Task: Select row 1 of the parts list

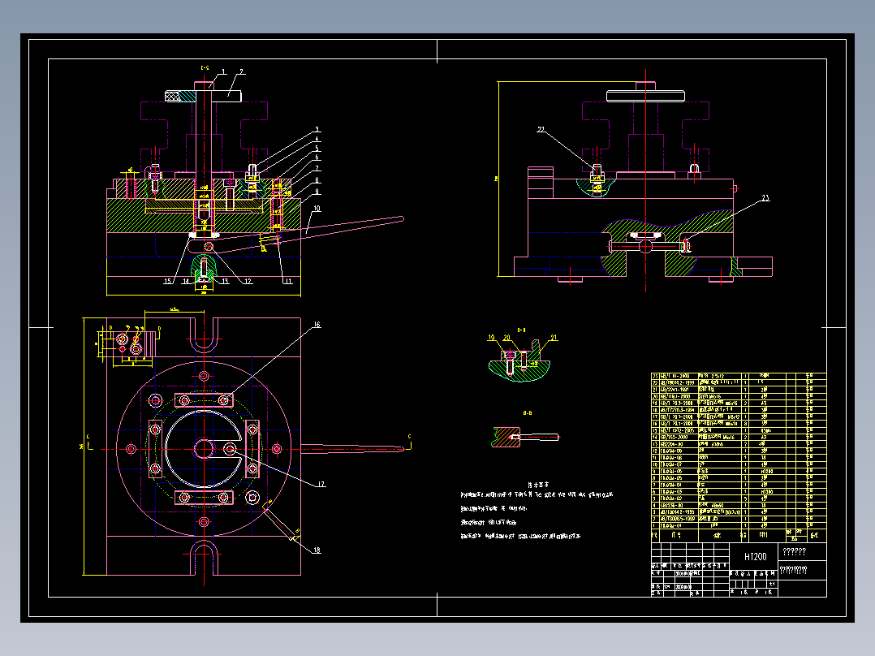Action: click(x=739, y=525)
